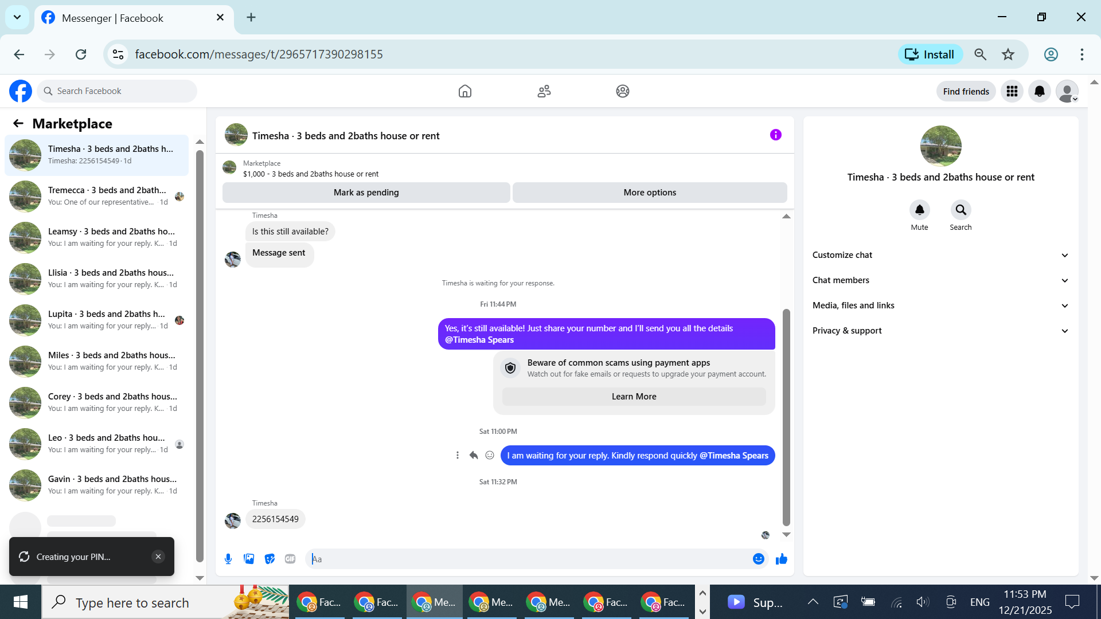Expand Media, files and links section

tap(941, 305)
